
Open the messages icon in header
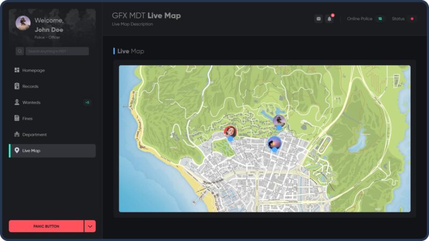tap(319, 19)
